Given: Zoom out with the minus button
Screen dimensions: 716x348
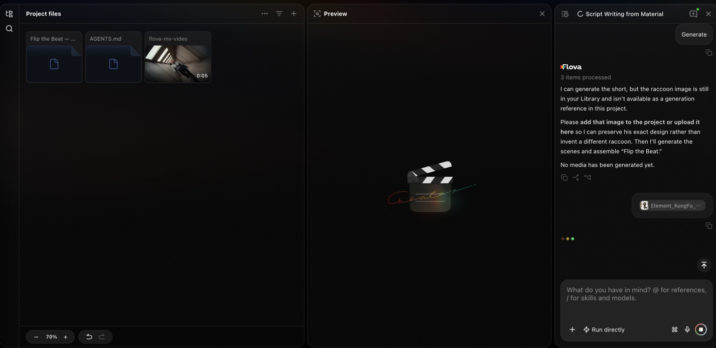Looking at the screenshot, I should [x=36, y=337].
